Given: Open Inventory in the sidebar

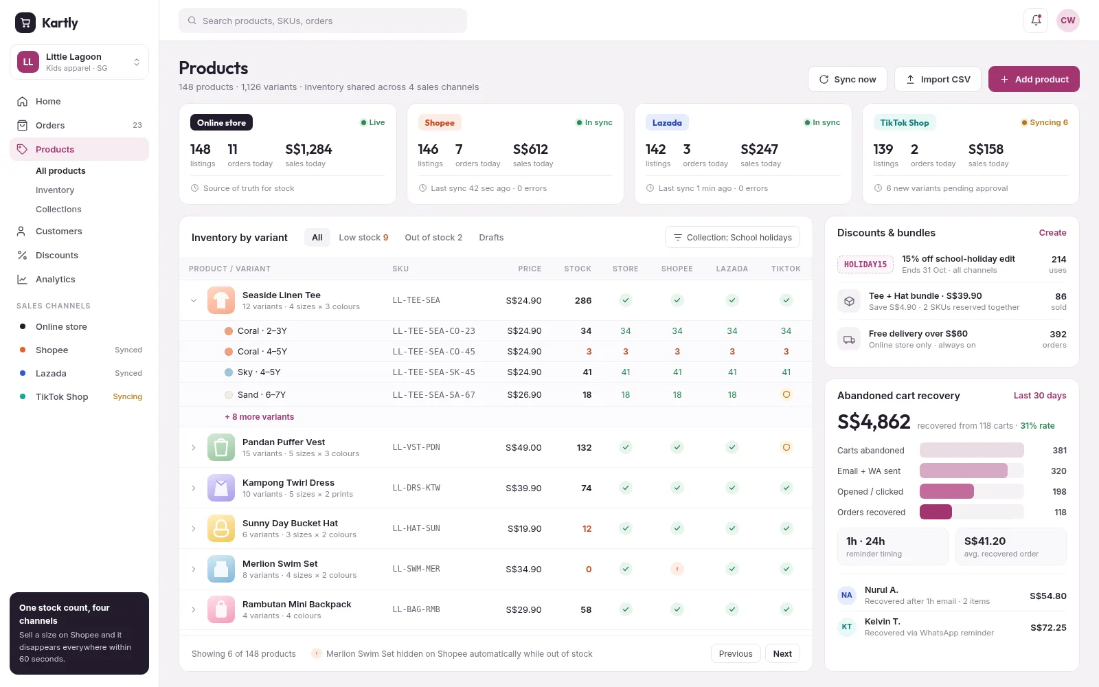Looking at the screenshot, I should pyautogui.click(x=55, y=190).
